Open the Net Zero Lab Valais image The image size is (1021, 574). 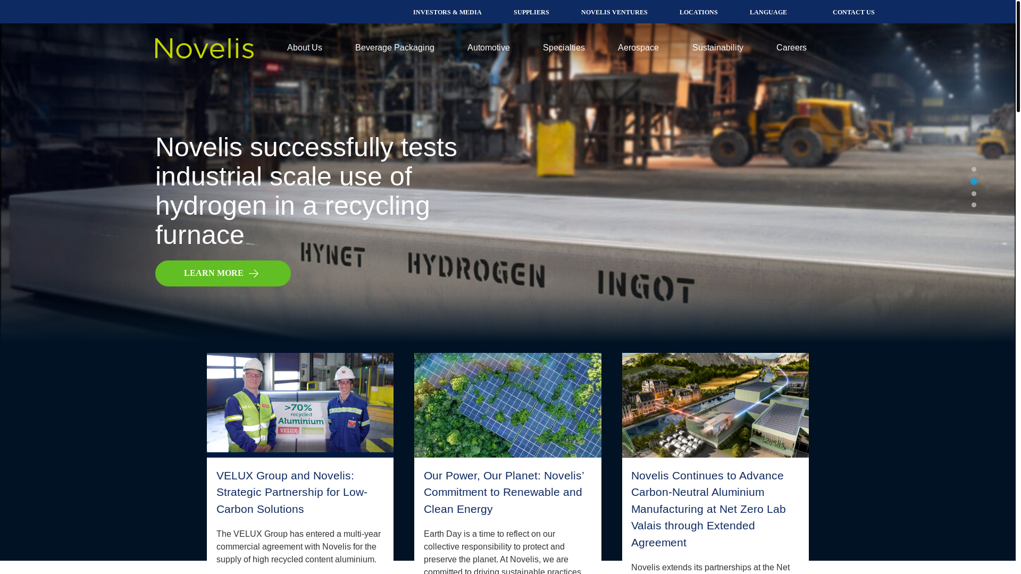click(x=715, y=405)
